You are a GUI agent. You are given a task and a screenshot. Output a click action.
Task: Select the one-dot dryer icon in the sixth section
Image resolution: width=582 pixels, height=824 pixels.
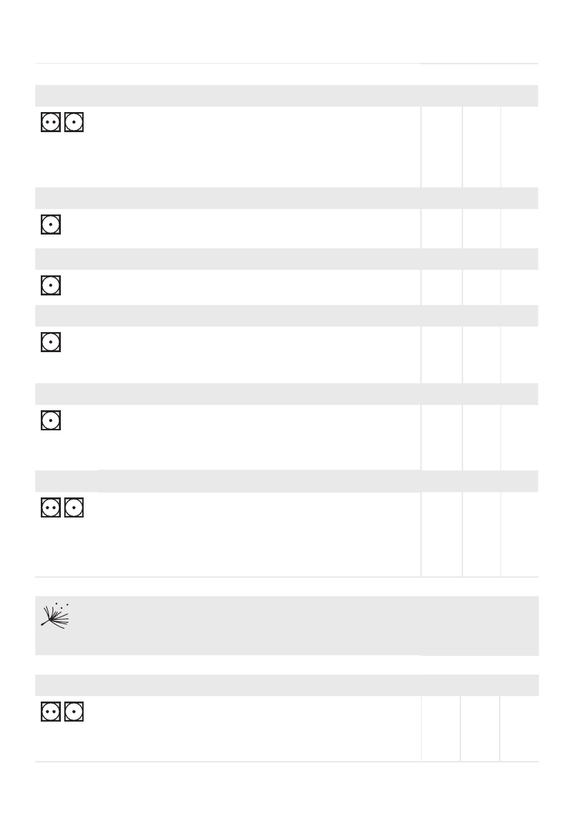[74, 507]
